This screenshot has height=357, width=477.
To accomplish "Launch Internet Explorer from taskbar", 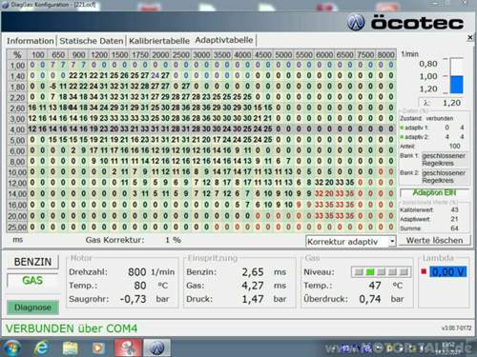I will pyautogui.click(x=41, y=347).
